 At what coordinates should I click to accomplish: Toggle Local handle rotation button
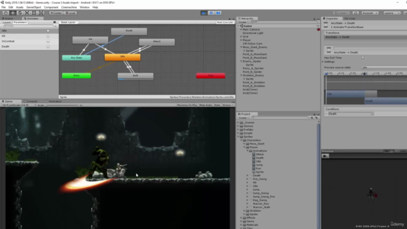pos(70,13)
